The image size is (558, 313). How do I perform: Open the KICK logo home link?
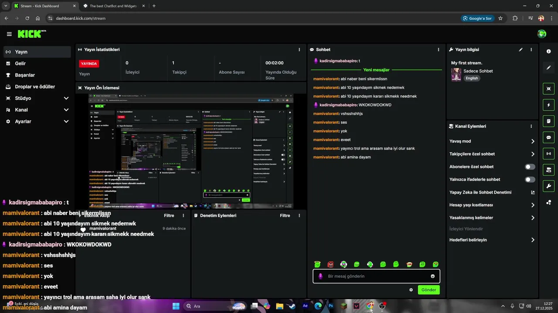32,34
